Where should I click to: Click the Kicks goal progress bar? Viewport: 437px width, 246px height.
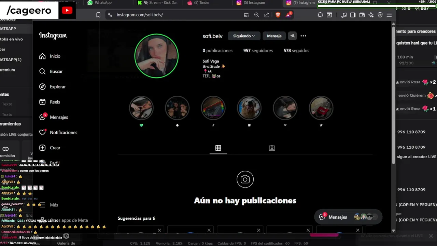[x=377, y=6]
